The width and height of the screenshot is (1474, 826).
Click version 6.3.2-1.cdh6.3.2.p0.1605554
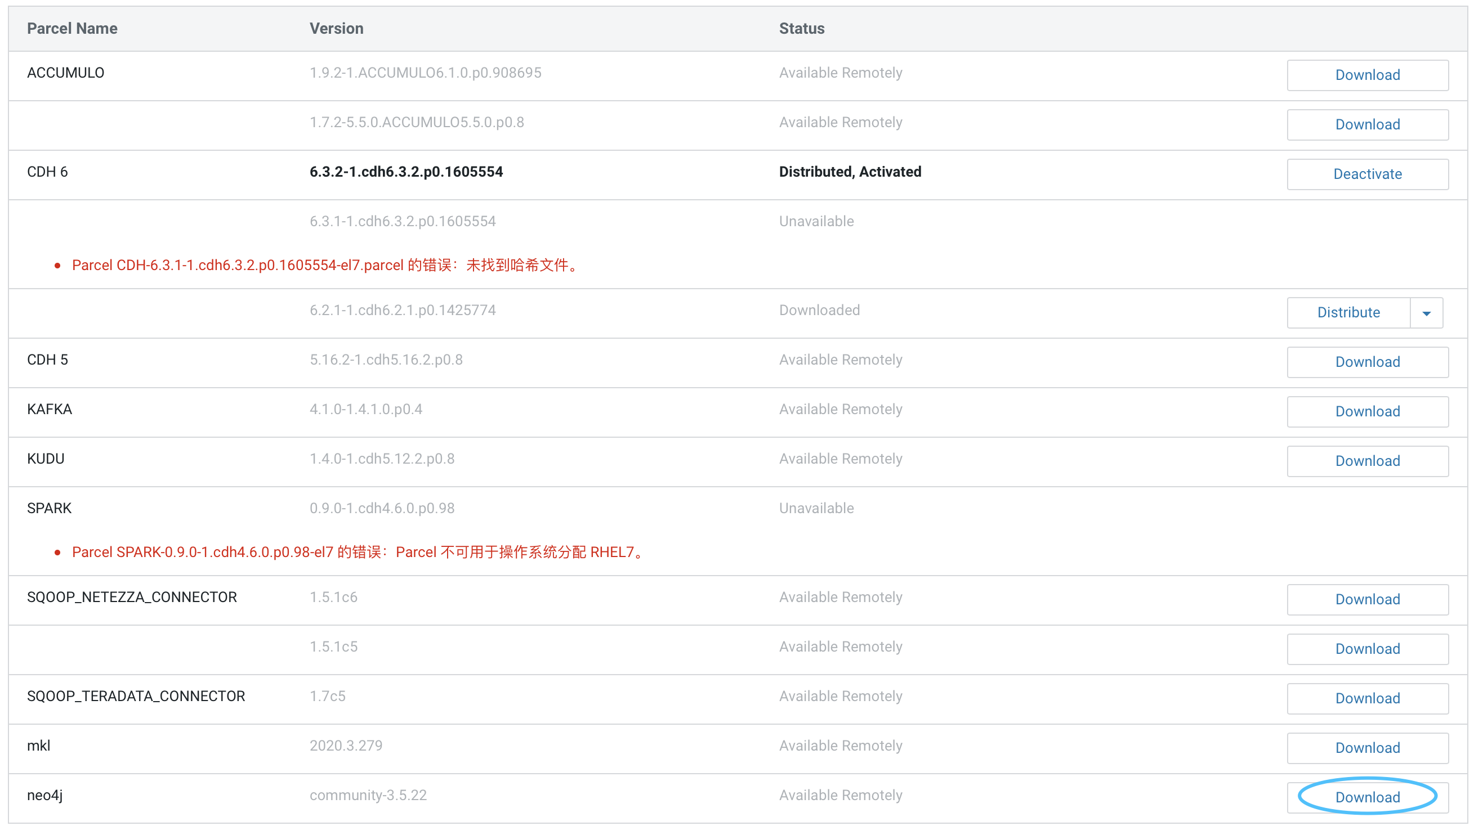point(407,172)
